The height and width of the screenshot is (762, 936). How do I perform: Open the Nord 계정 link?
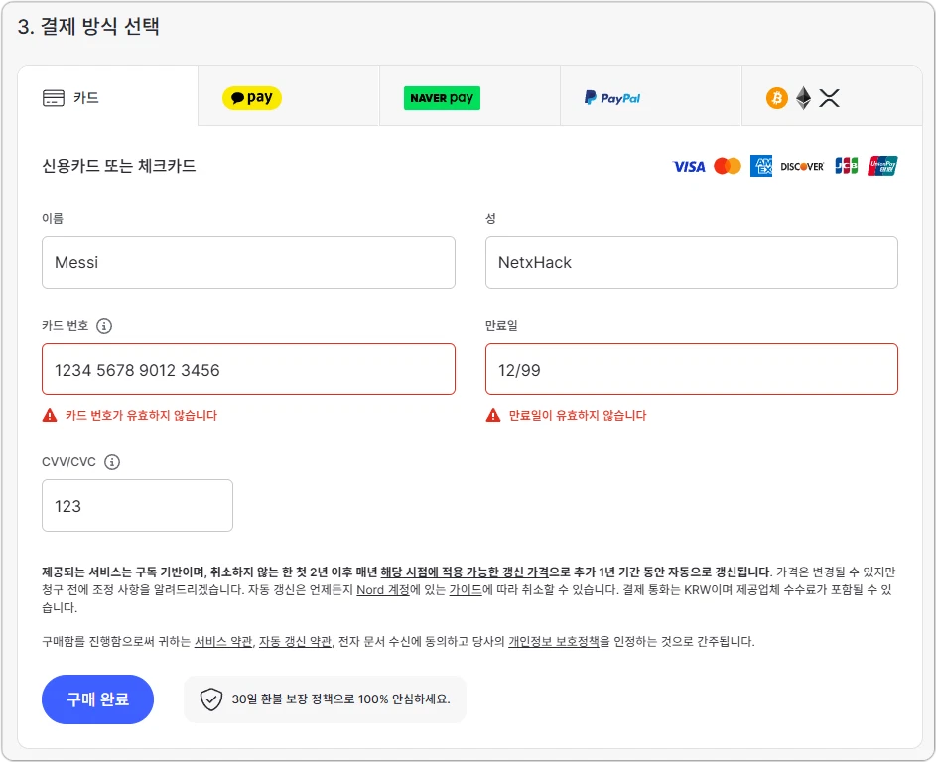click(x=382, y=590)
